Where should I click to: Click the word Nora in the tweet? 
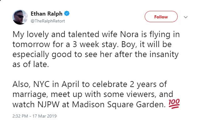pyautogui.click(x=129, y=34)
